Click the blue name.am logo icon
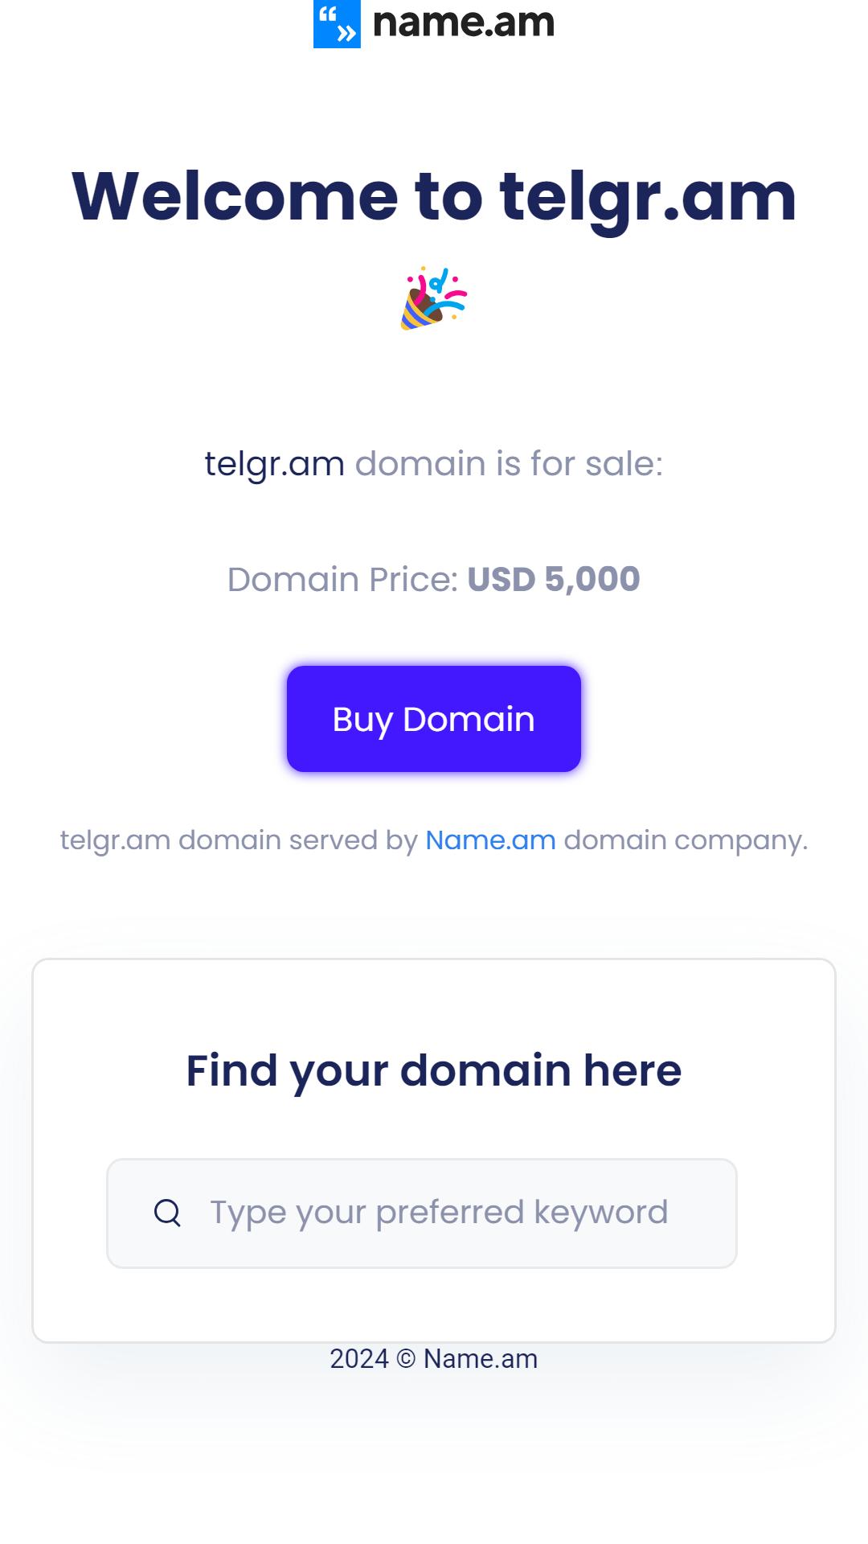The width and height of the screenshot is (868, 1544). (337, 23)
